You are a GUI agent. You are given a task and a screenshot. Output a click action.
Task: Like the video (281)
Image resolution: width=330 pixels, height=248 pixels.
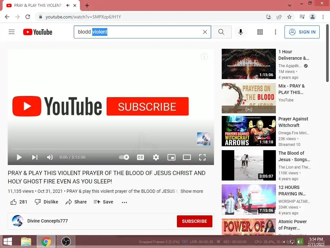(x=19, y=202)
